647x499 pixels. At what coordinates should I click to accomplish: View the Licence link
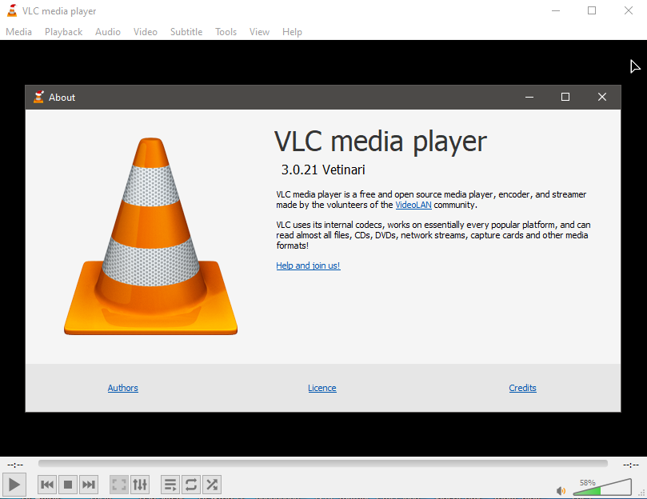tap(322, 388)
